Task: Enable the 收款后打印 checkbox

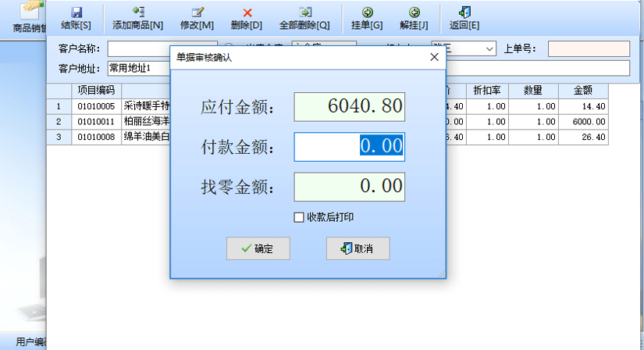Action: point(299,217)
